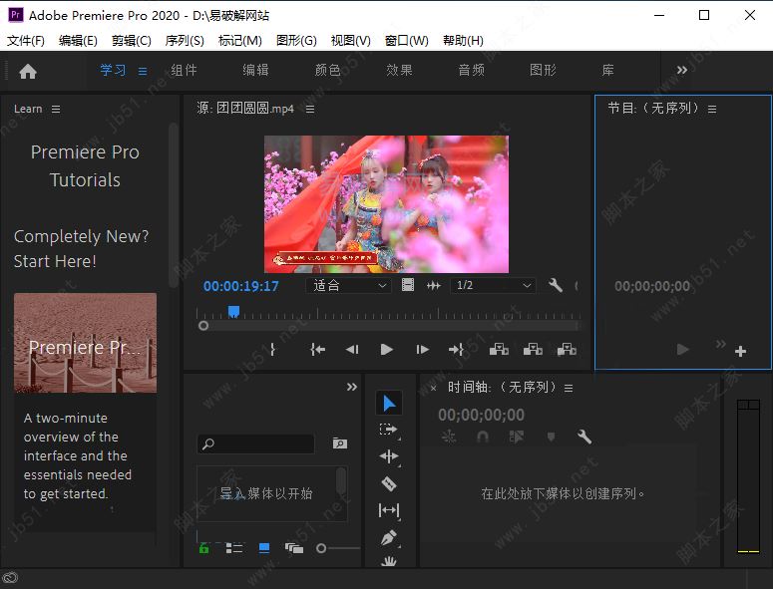Switch to 音频 workspace tab
773x589 pixels.
(471, 70)
